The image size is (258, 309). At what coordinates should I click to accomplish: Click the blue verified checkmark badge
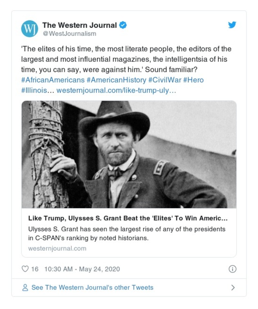pos(123,24)
